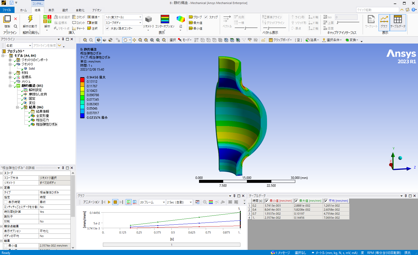Open the 2 Sec (自動) duration dropdown

(x=179, y=202)
